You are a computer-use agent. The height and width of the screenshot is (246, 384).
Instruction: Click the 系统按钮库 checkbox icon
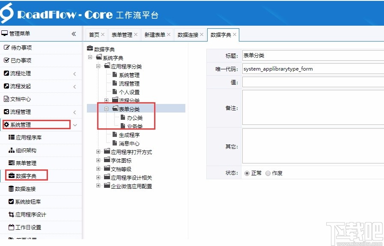(x=11, y=201)
